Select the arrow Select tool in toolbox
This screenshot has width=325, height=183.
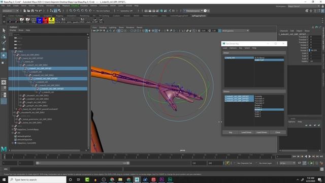click(x=4, y=30)
